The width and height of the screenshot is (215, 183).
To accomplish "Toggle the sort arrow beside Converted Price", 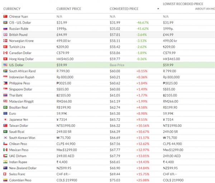I will [158, 9].
